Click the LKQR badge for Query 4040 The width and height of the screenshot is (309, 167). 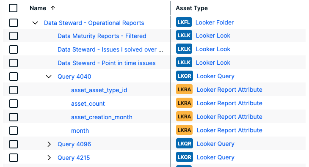coord(185,76)
